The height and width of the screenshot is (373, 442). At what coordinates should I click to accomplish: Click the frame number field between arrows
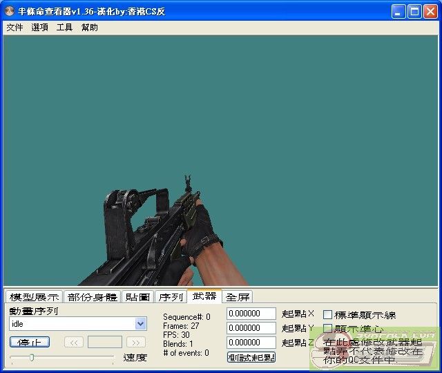point(105,342)
